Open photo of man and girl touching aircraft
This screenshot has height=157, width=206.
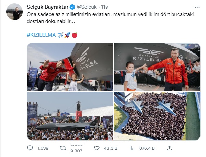coord(70,67)
